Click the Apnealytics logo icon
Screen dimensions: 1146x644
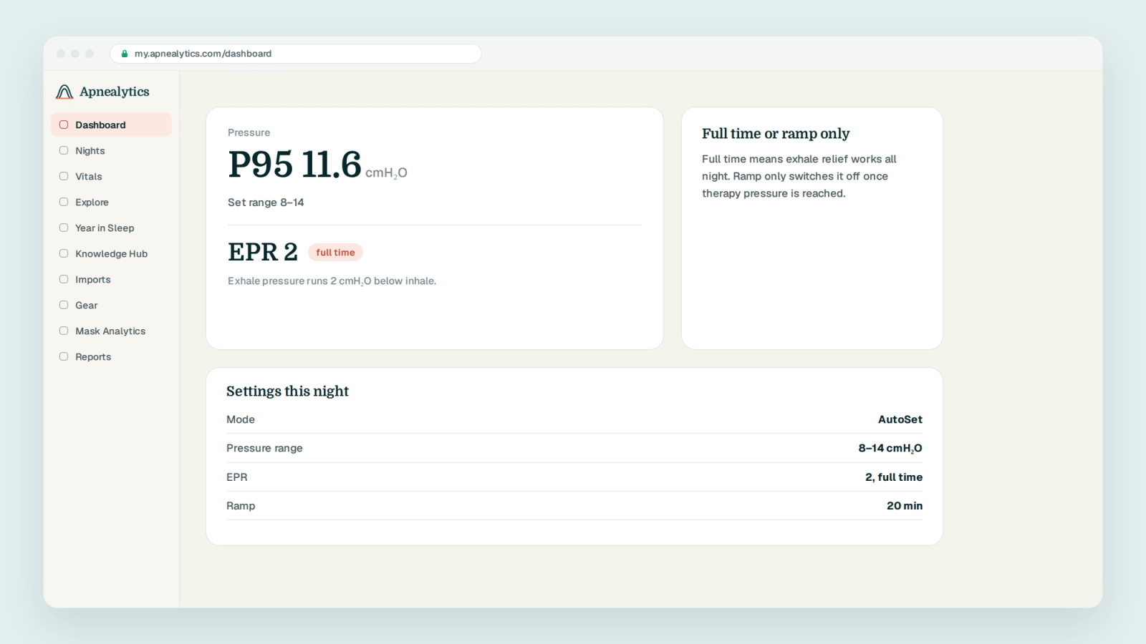64,92
